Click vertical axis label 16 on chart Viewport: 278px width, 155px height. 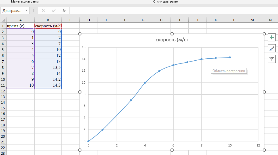click(83, 47)
